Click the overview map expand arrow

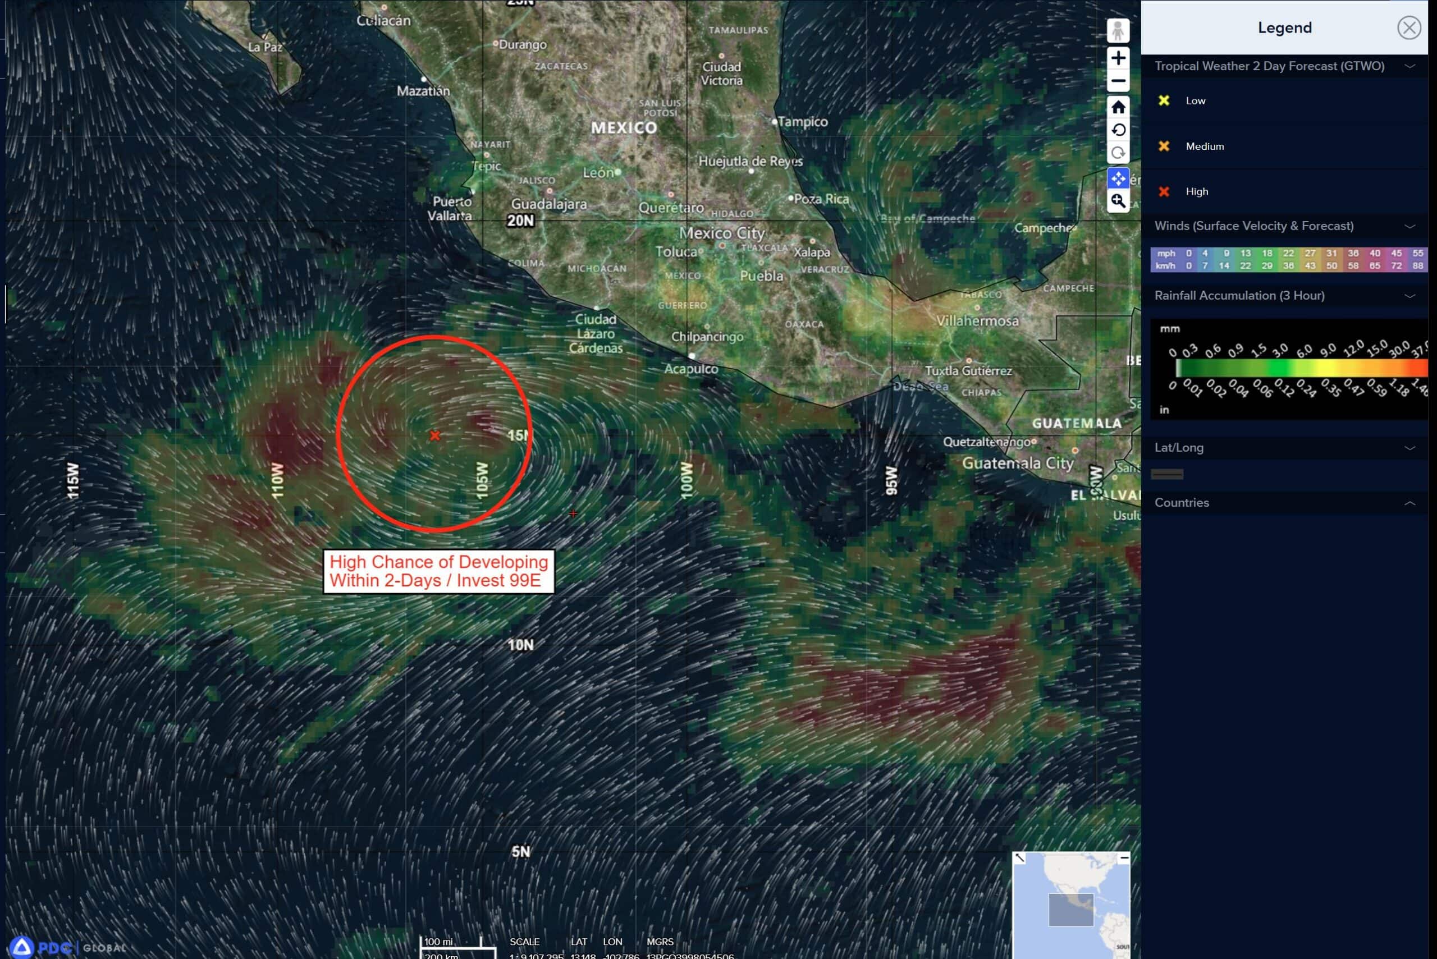pyautogui.click(x=1019, y=858)
